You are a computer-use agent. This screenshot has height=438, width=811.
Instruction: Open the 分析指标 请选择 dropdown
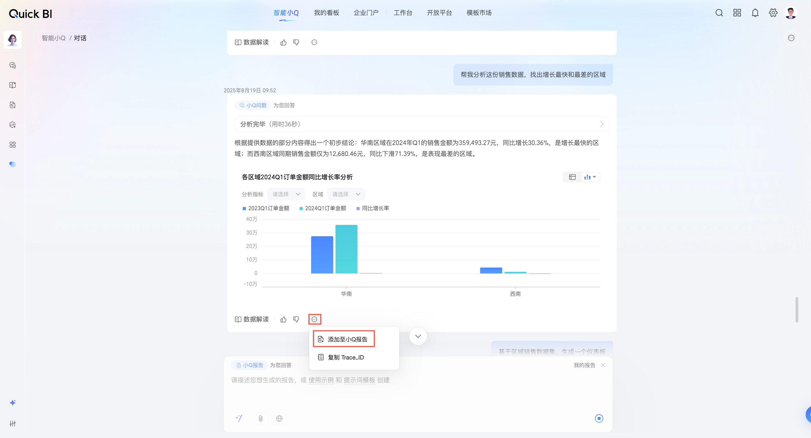click(286, 194)
